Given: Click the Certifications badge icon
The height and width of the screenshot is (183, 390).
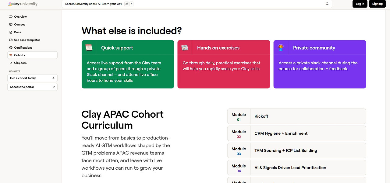Looking at the screenshot, I should (x=11, y=47).
